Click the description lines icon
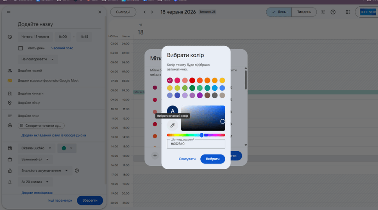The height and width of the screenshot is (210, 378). point(10,116)
